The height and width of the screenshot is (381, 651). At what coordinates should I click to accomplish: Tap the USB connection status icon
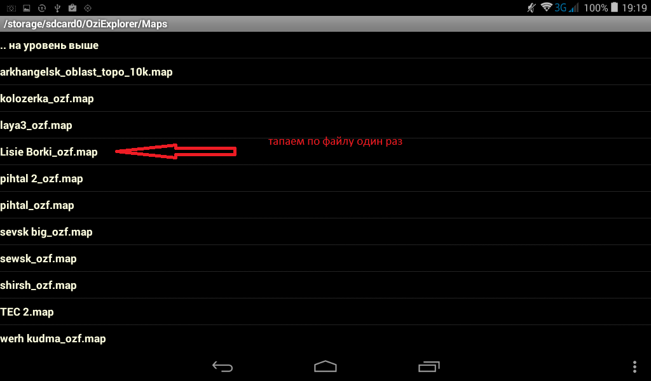pos(57,8)
